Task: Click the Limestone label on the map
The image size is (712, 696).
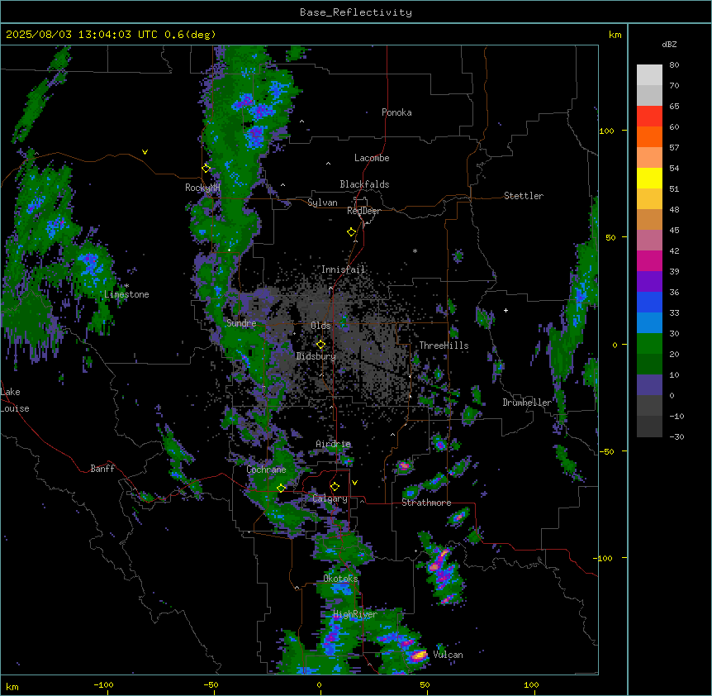Action: pyautogui.click(x=126, y=294)
